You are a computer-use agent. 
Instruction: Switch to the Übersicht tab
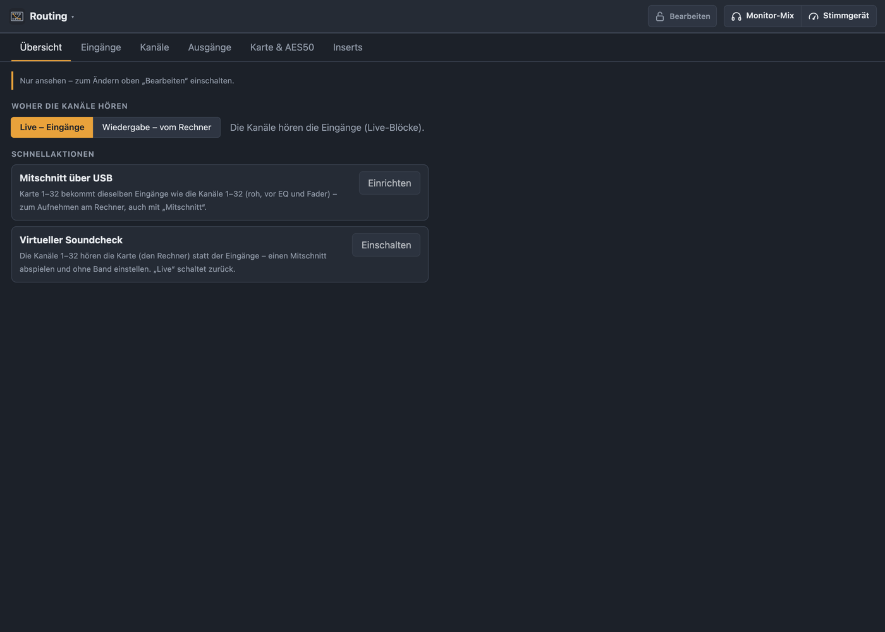tap(41, 47)
